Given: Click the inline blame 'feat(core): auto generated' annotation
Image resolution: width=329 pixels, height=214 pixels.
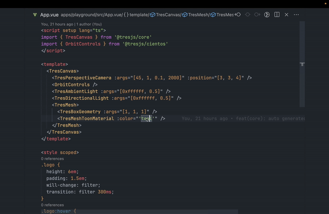Looking at the screenshot, I should (270, 119).
